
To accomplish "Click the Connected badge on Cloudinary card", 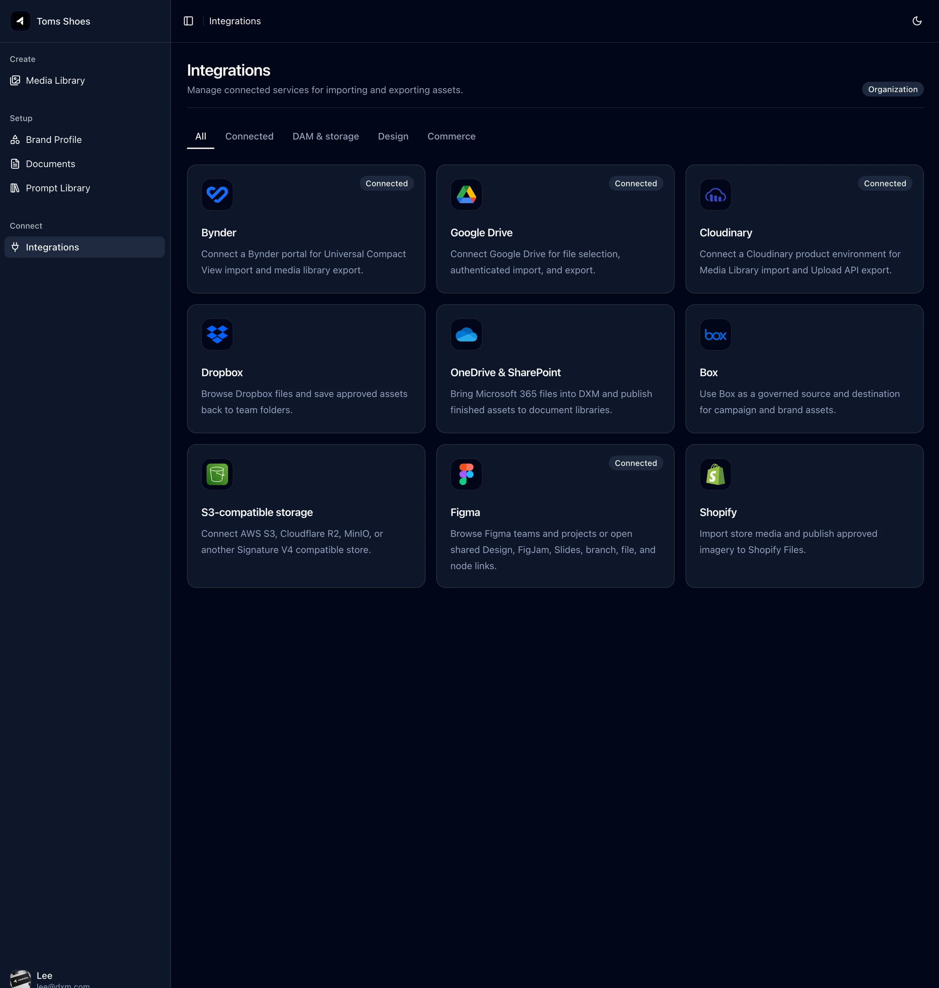I will tap(885, 183).
